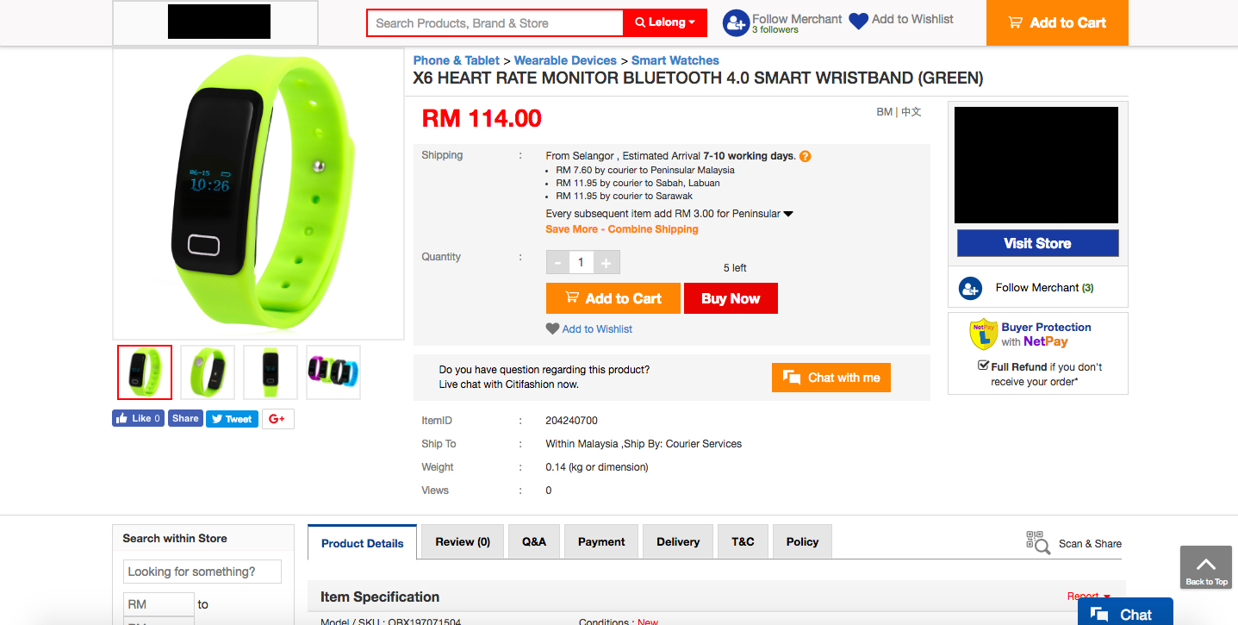
Task: Expand subsequent item shipping for Peninsular
Action: click(x=787, y=214)
